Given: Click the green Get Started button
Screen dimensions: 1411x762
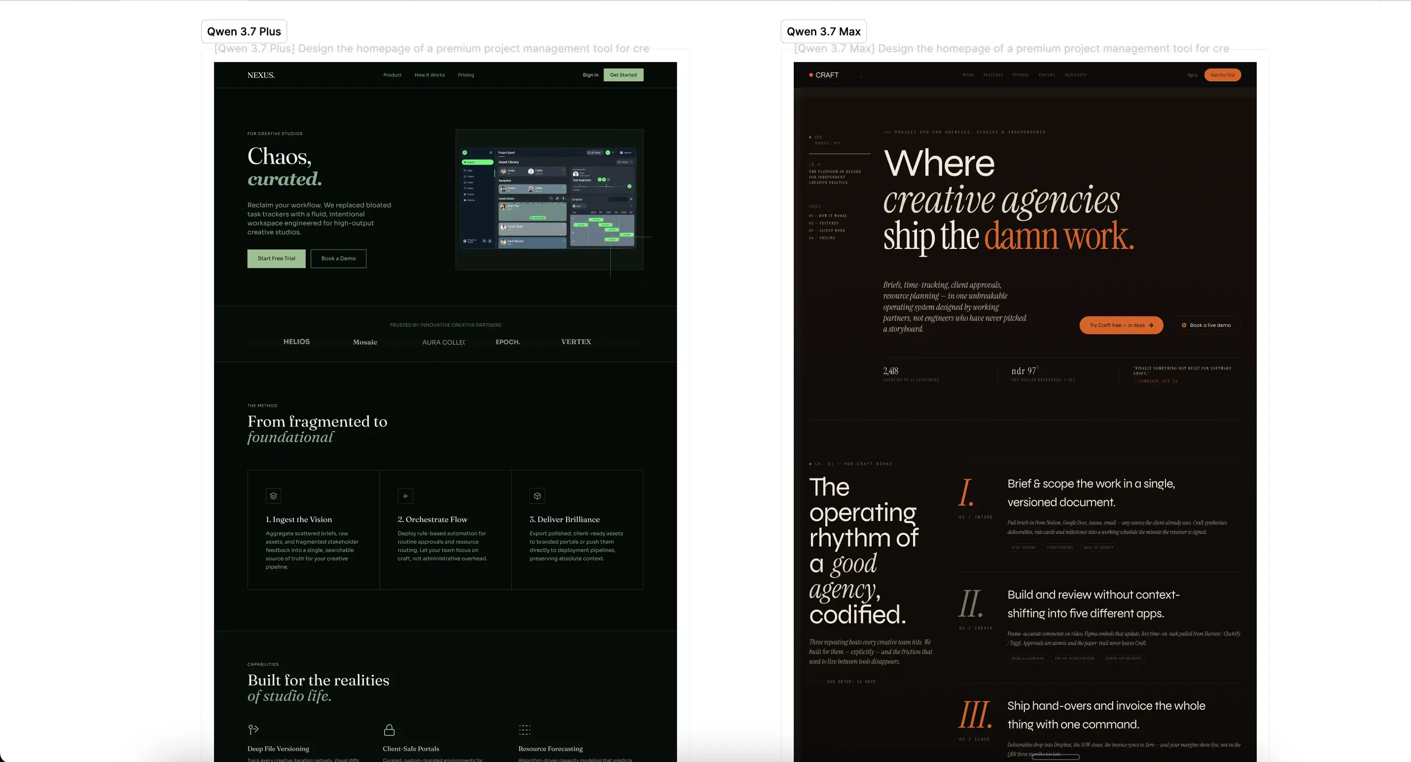Looking at the screenshot, I should 623,75.
